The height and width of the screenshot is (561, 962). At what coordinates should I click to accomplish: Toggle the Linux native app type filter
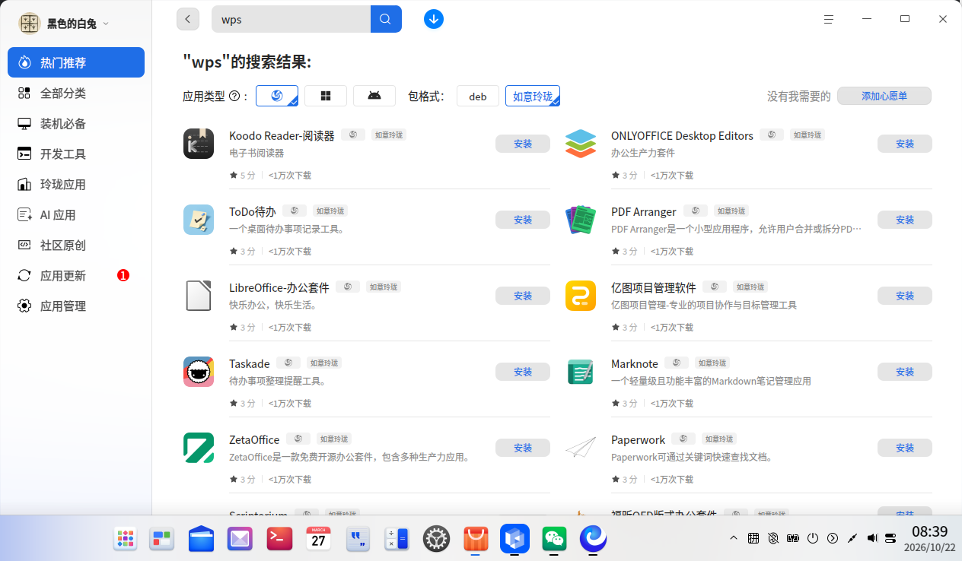pyautogui.click(x=277, y=96)
